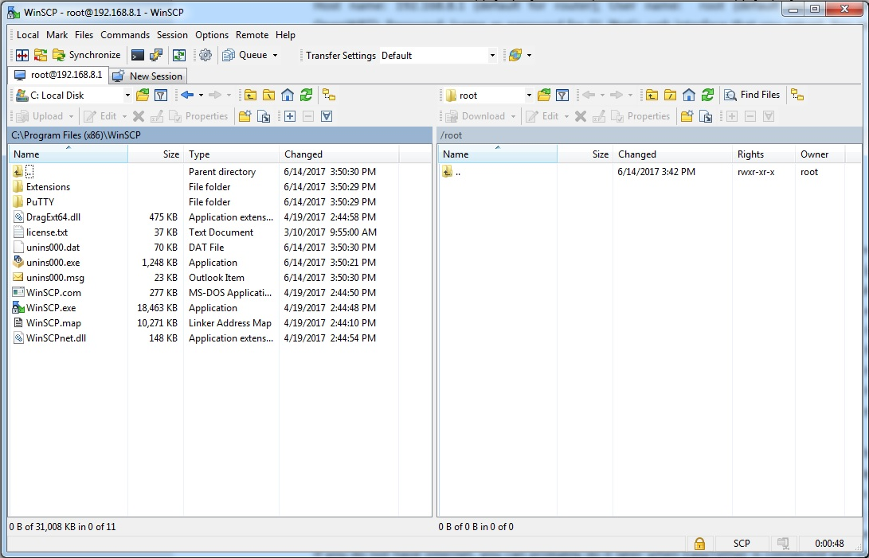The image size is (869, 558).
Task: Open the Preferences gear icon
Action: [206, 55]
